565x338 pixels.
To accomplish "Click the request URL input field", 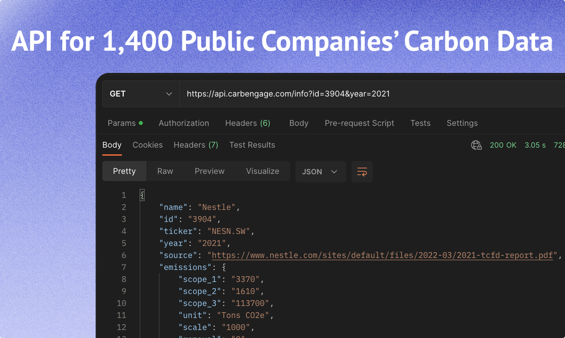I will point(372,94).
